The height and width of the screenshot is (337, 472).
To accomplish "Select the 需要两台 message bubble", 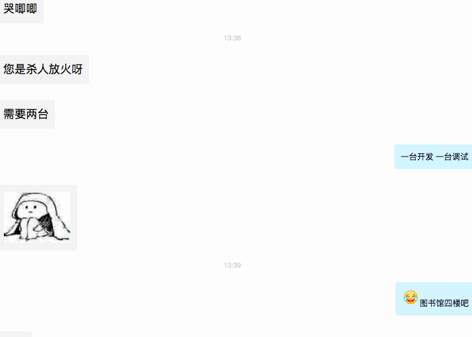I will click(27, 114).
